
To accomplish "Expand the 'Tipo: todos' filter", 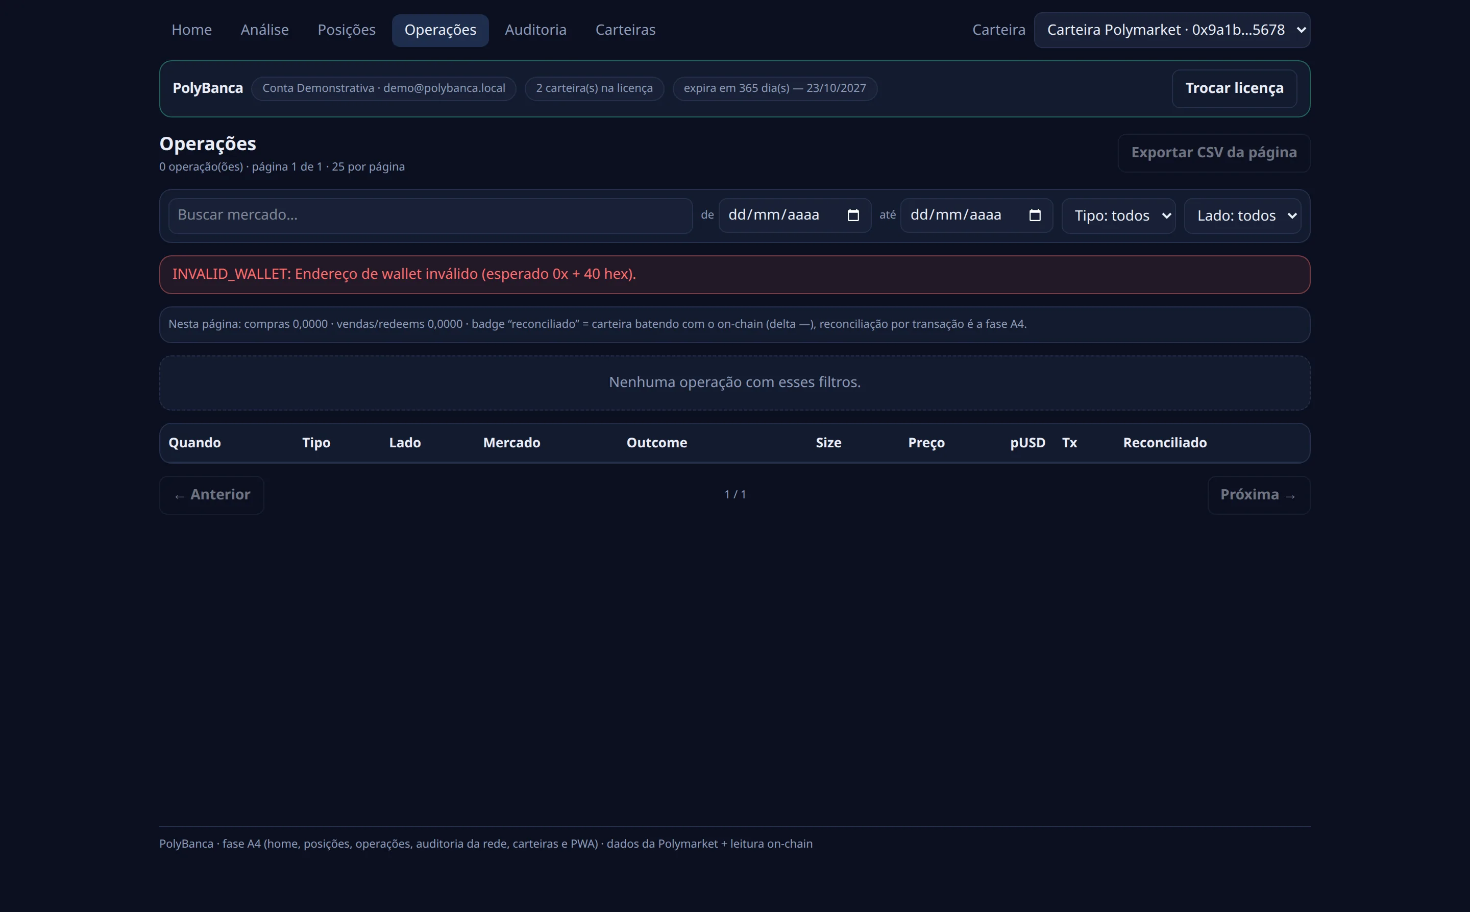I will (1118, 215).
